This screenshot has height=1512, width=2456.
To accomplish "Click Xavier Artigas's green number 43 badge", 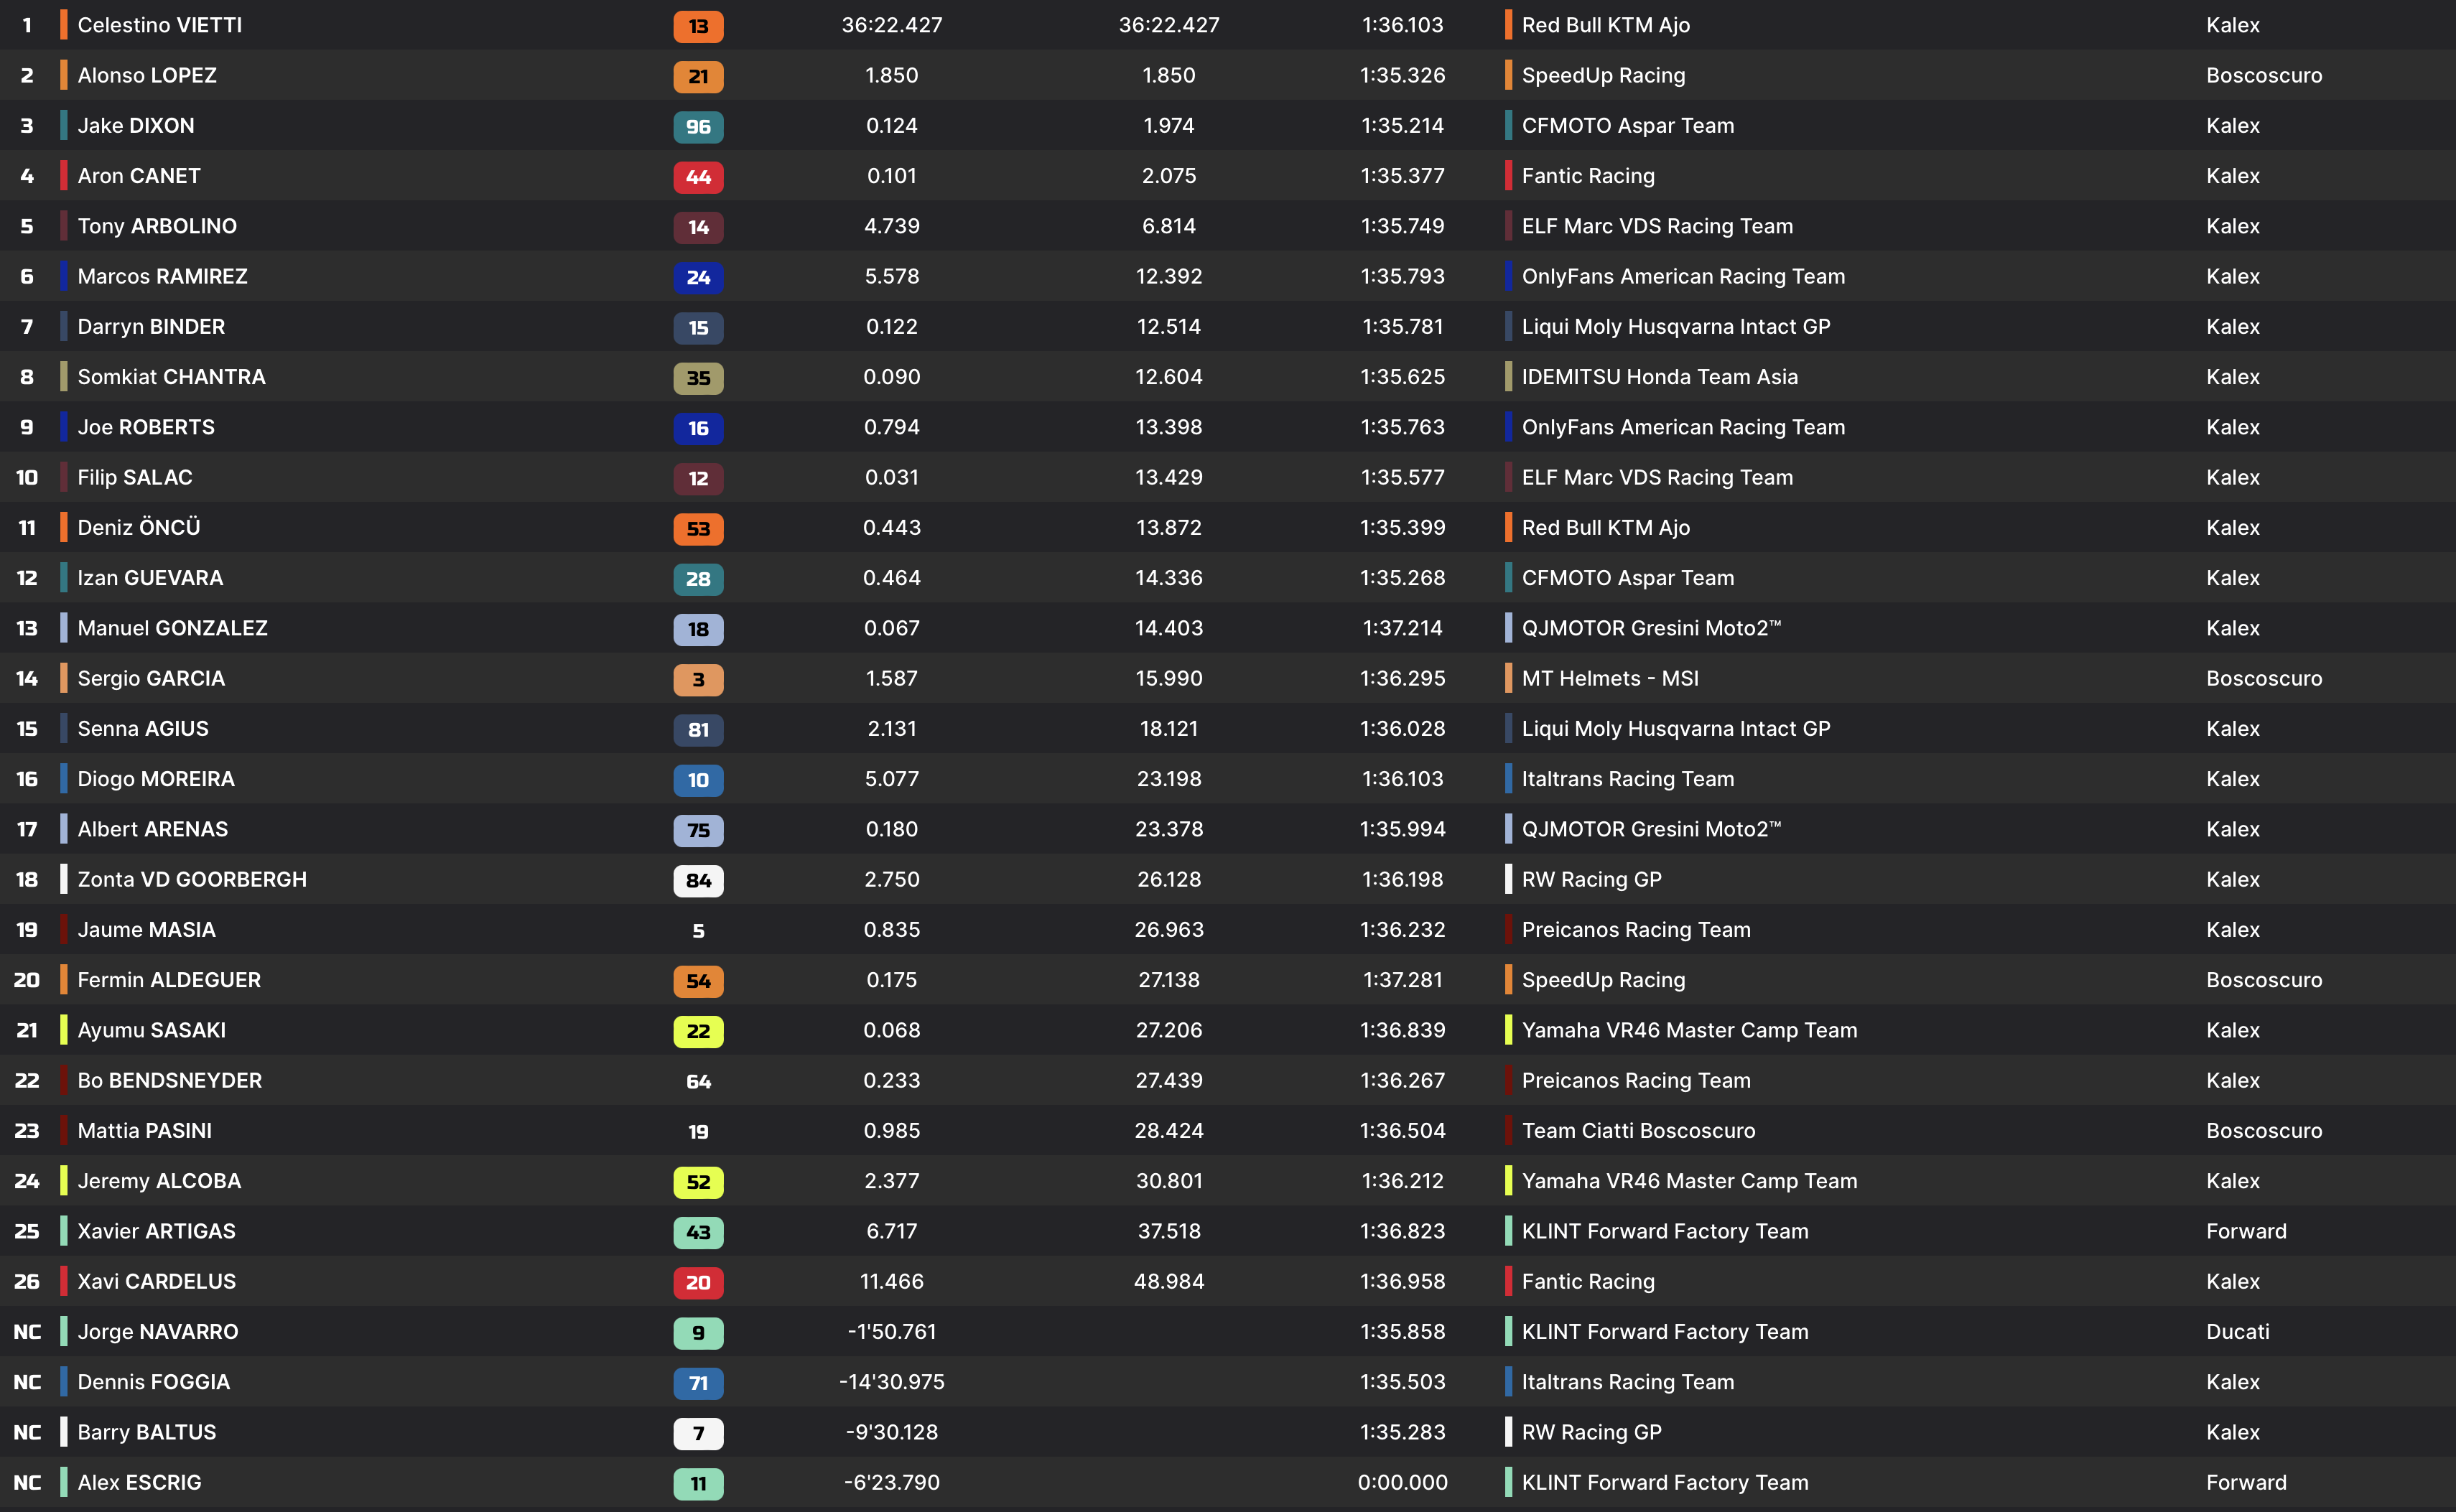I will tap(698, 1232).
